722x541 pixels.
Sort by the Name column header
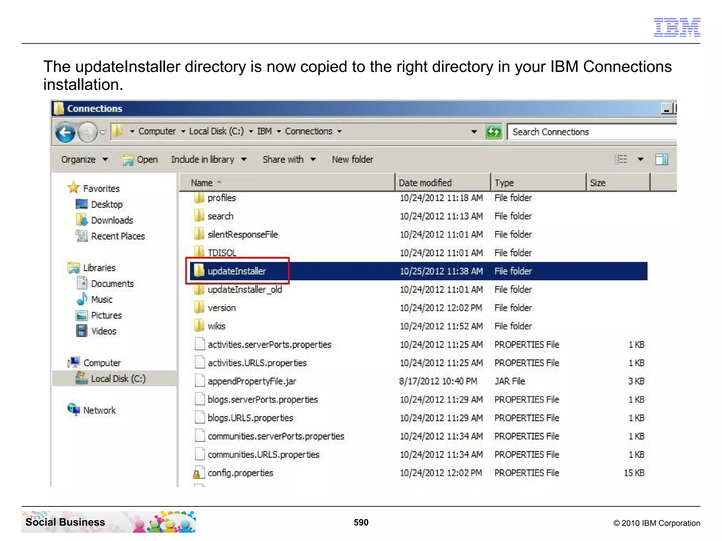(x=287, y=183)
